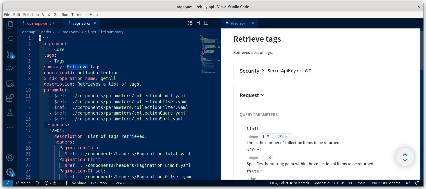Toggle notifications bell in status bar
The height and width of the screenshot is (189, 426).
point(417,183)
